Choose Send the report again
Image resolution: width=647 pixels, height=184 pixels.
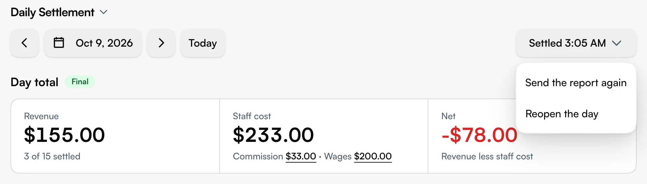[x=576, y=83]
